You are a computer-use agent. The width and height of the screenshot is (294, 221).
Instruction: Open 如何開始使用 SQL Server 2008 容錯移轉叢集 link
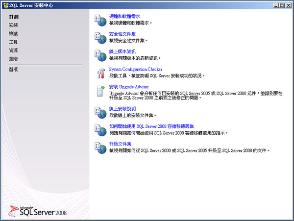[151, 126]
